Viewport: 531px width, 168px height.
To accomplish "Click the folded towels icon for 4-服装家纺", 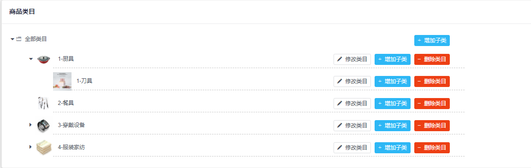I will pos(44,147).
